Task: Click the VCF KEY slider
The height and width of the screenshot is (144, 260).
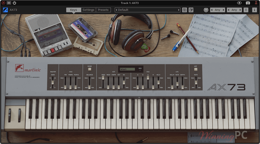Action: click(119, 83)
